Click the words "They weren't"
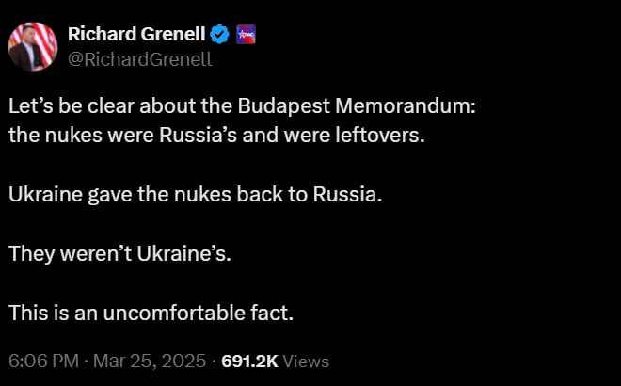 [60, 253]
